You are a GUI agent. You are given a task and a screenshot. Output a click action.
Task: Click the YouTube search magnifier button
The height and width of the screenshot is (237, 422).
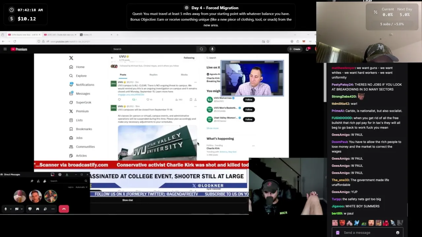[x=201, y=49]
